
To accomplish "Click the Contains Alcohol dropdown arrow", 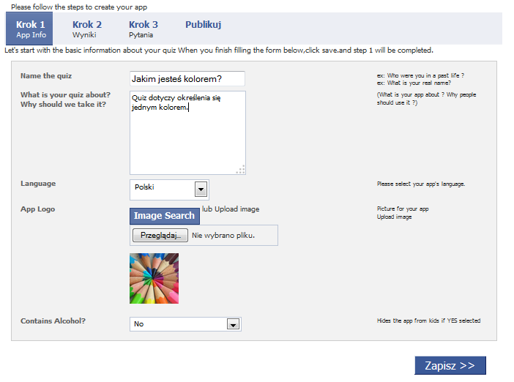I will point(234,324).
